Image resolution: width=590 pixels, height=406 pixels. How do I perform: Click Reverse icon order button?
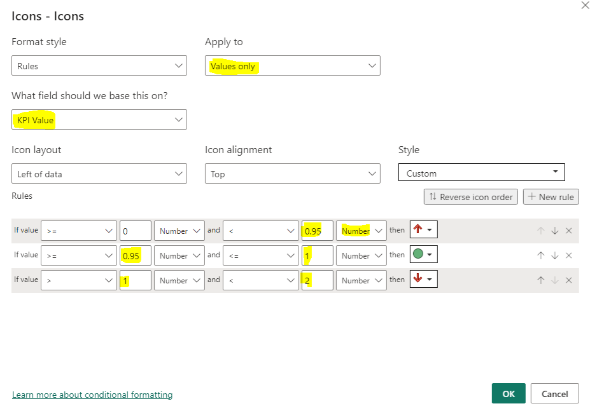pos(471,197)
